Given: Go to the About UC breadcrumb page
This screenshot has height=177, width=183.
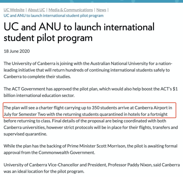Looking at the screenshot, I should click(x=36, y=10).
